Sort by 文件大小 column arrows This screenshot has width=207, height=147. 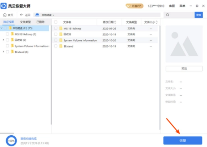pyautogui.click(x=156, y=22)
